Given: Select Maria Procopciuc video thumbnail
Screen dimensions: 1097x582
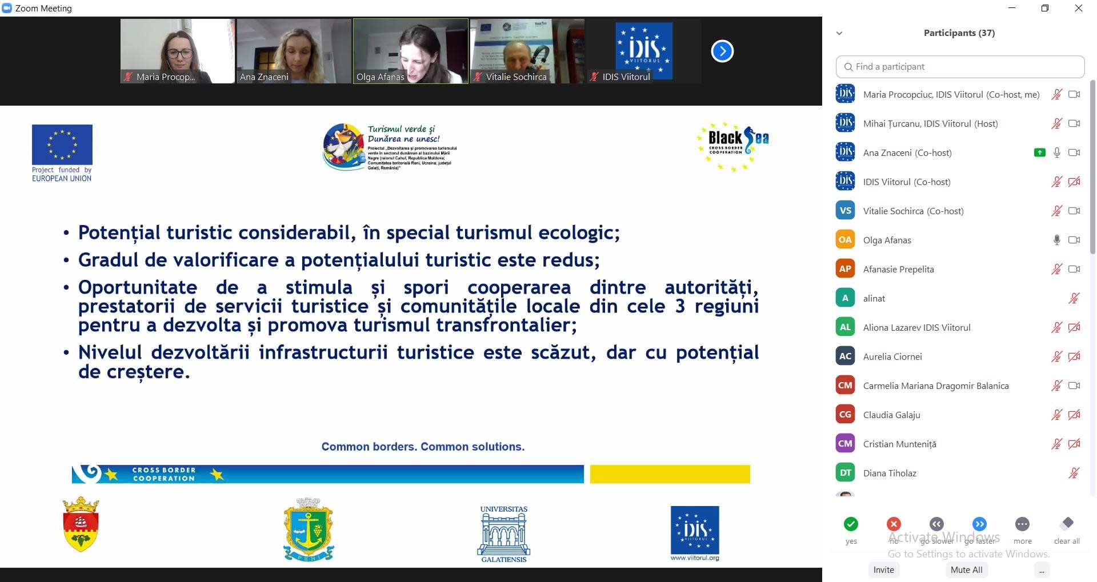Looking at the screenshot, I should (x=177, y=51).
